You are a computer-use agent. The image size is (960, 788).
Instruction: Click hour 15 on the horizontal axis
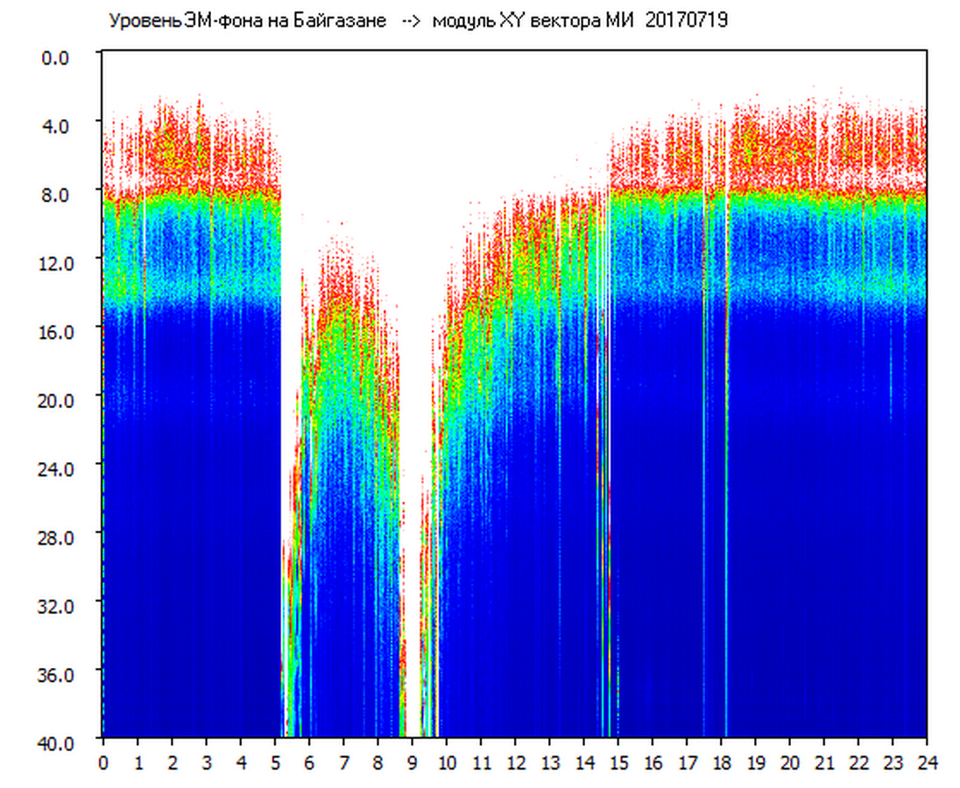coord(618,763)
